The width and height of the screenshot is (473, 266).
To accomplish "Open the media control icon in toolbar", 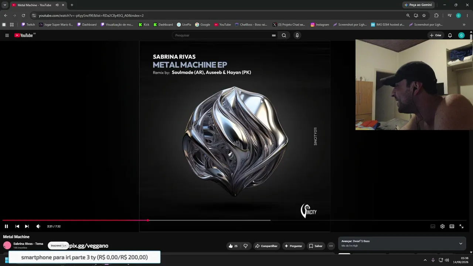I will pos(449,16).
